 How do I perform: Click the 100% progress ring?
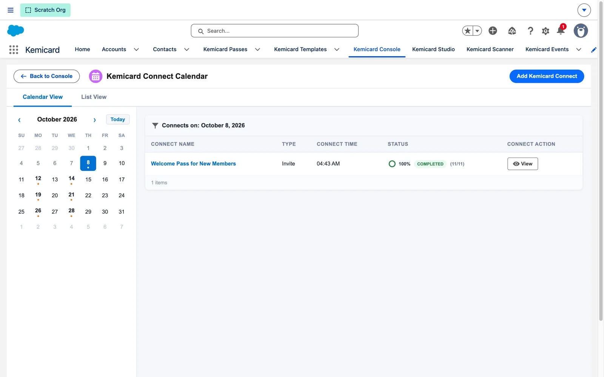point(392,164)
